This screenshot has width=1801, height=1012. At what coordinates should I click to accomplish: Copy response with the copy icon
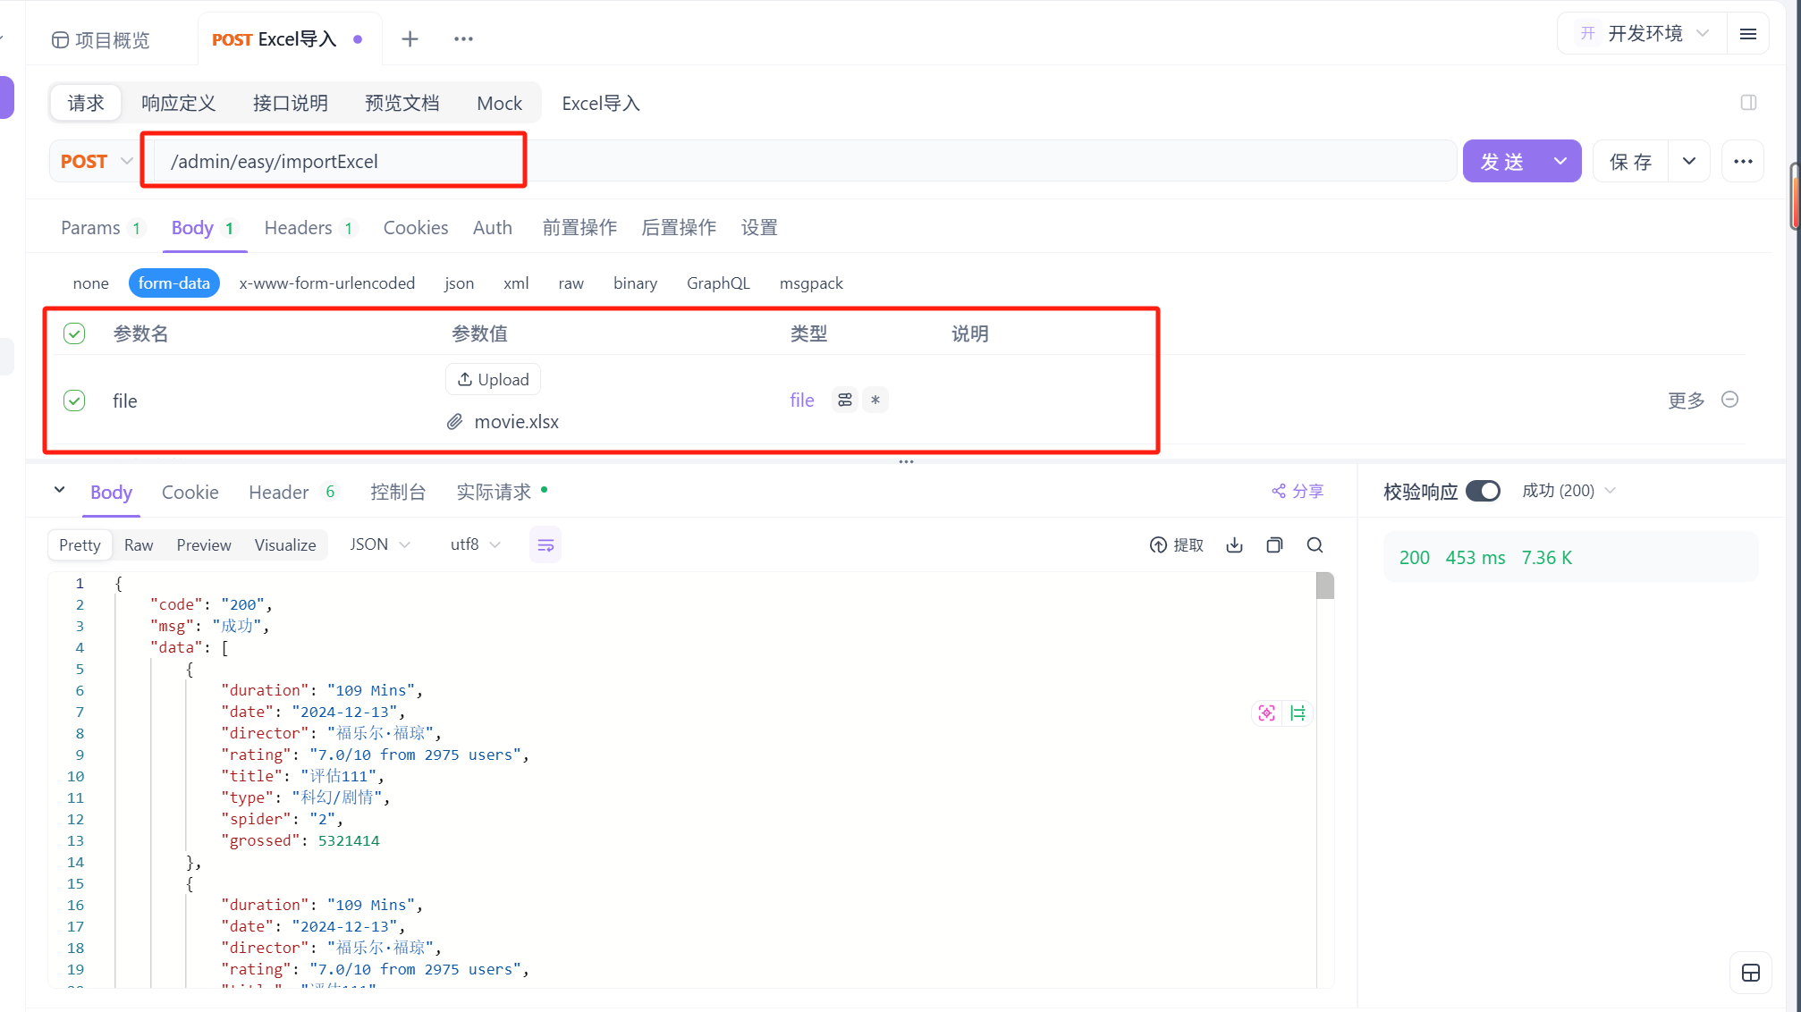[1274, 545]
